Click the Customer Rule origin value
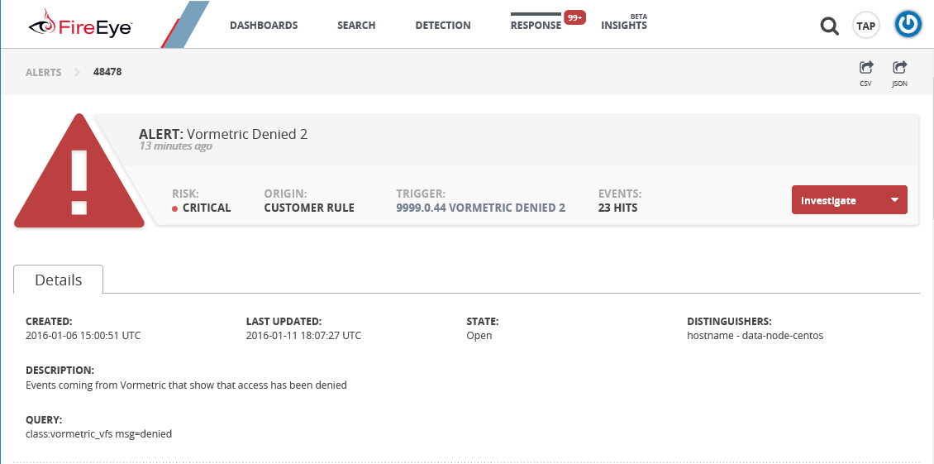Screen dimensions: 934x464 [309, 208]
